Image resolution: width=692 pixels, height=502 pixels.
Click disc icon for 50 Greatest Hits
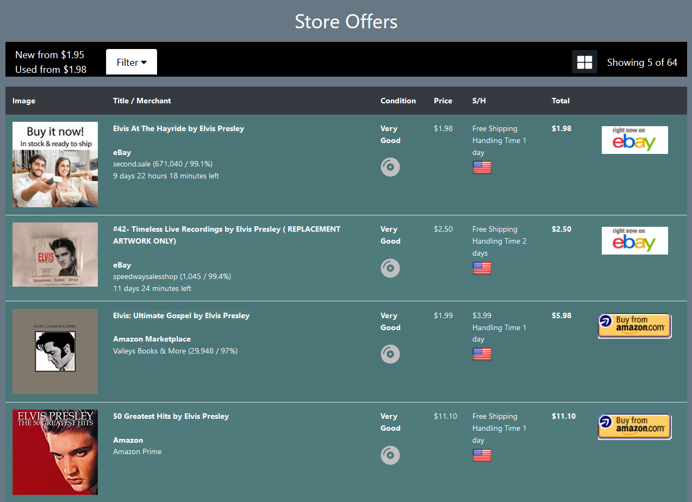click(x=390, y=455)
